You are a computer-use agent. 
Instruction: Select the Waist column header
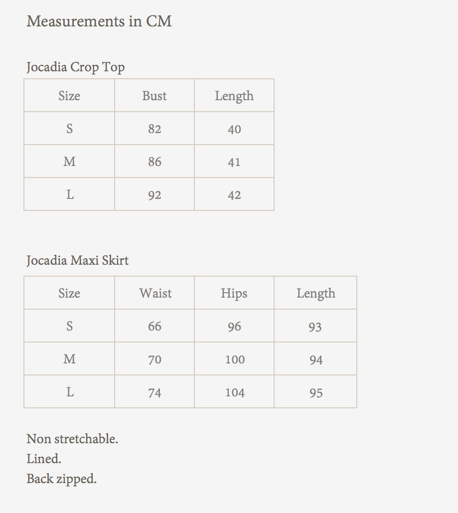click(x=155, y=293)
